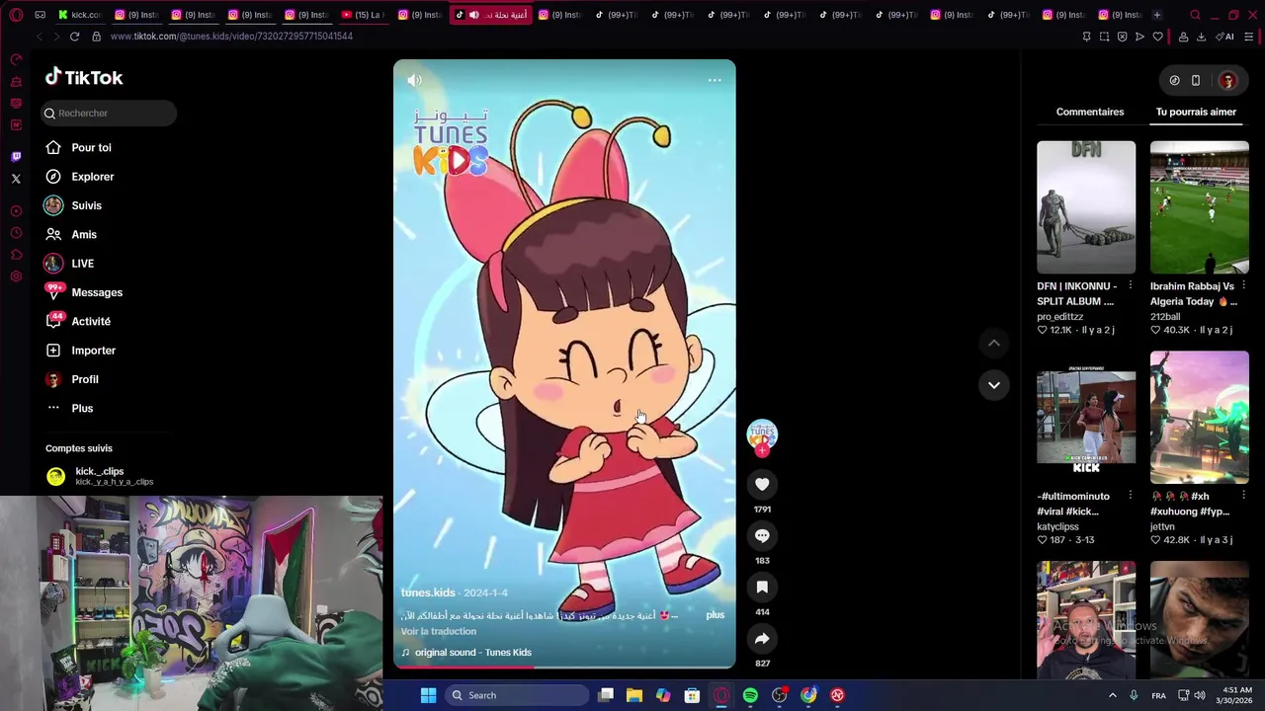Open the Activité notifications
Viewport: 1265px width, 711px height.
pyautogui.click(x=91, y=321)
